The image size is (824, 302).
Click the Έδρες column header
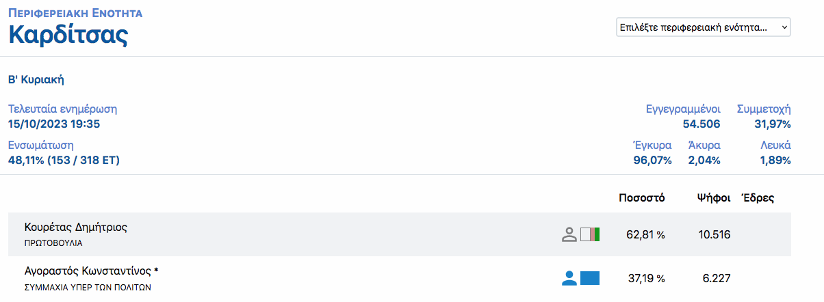pos(757,198)
